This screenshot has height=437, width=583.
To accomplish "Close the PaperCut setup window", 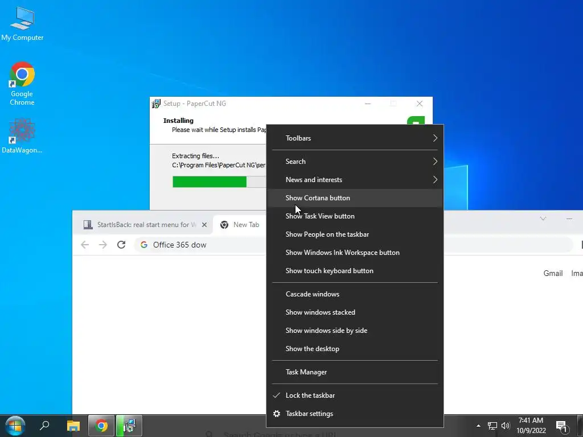I will coord(420,104).
